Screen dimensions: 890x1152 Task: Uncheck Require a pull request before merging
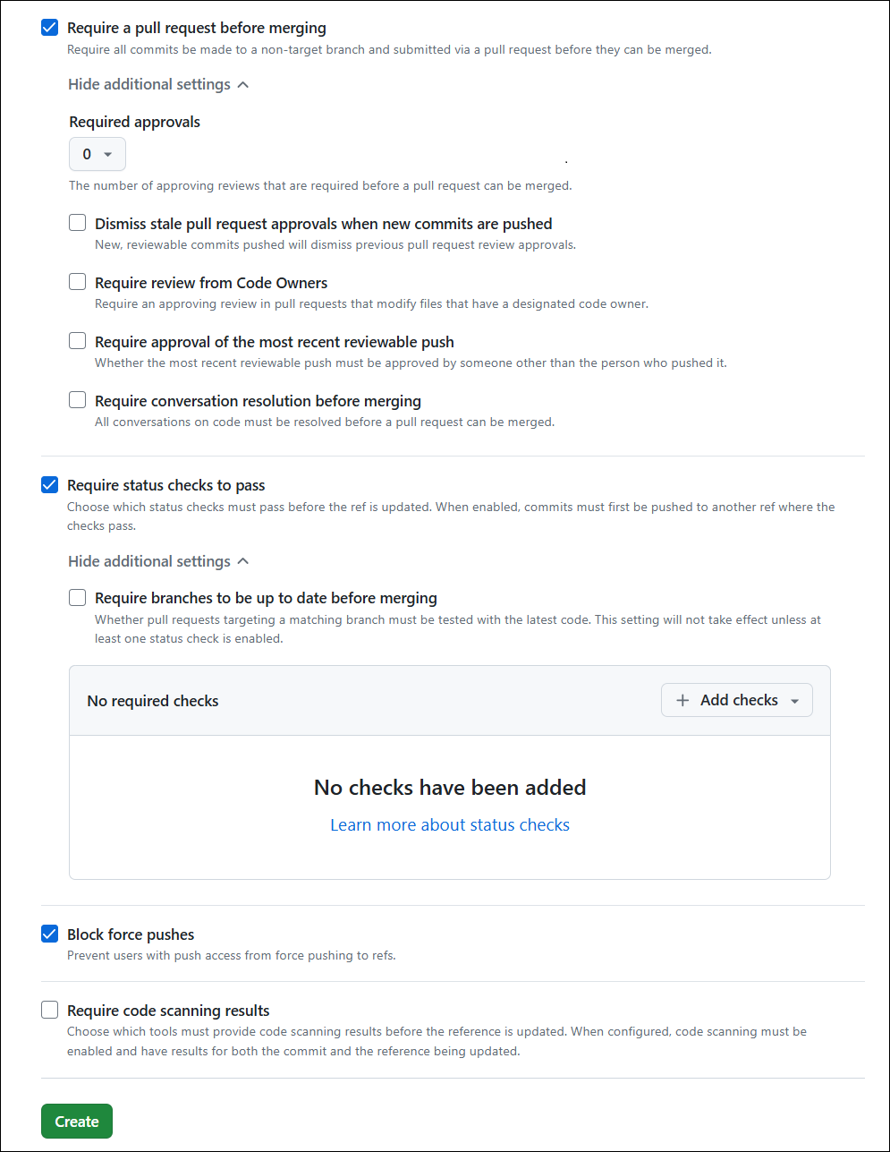[49, 27]
